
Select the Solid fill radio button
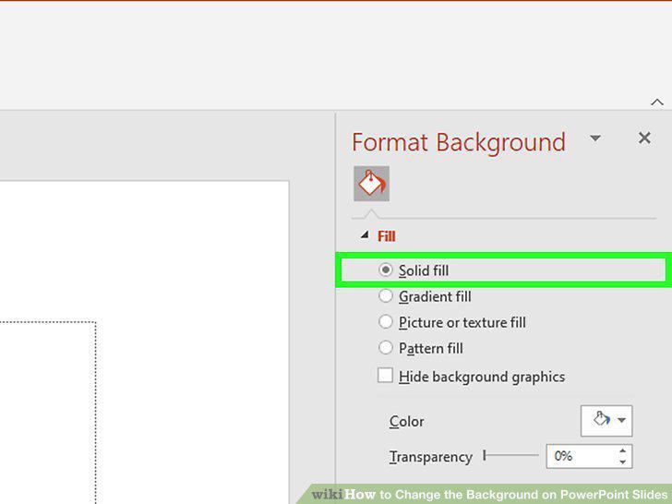tap(385, 270)
